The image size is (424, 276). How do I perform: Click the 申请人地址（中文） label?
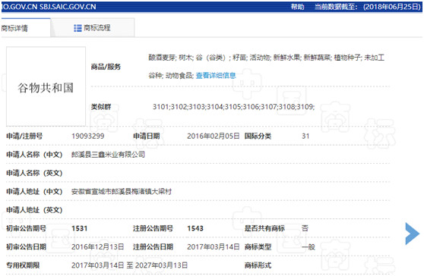[34, 192]
